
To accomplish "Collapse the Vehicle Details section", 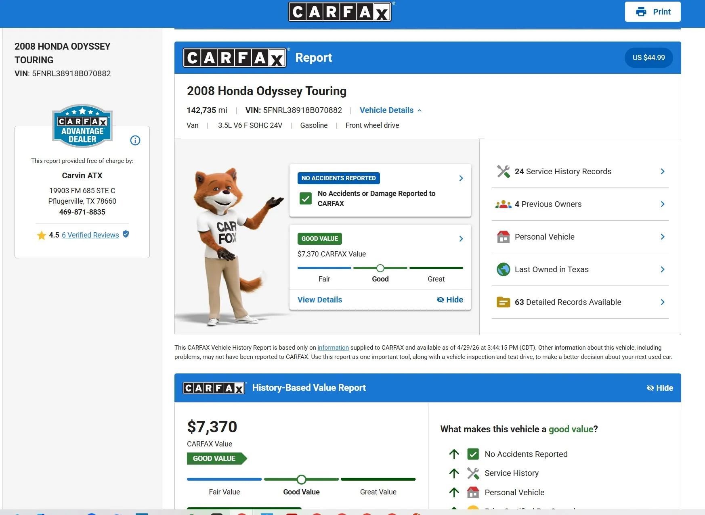I will coord(391,110).
